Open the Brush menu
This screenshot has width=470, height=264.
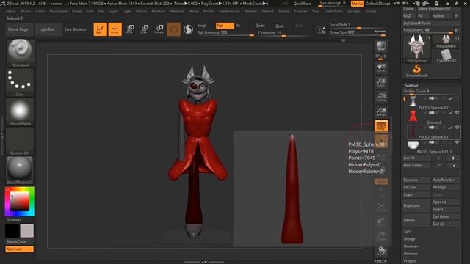[26, 11]
